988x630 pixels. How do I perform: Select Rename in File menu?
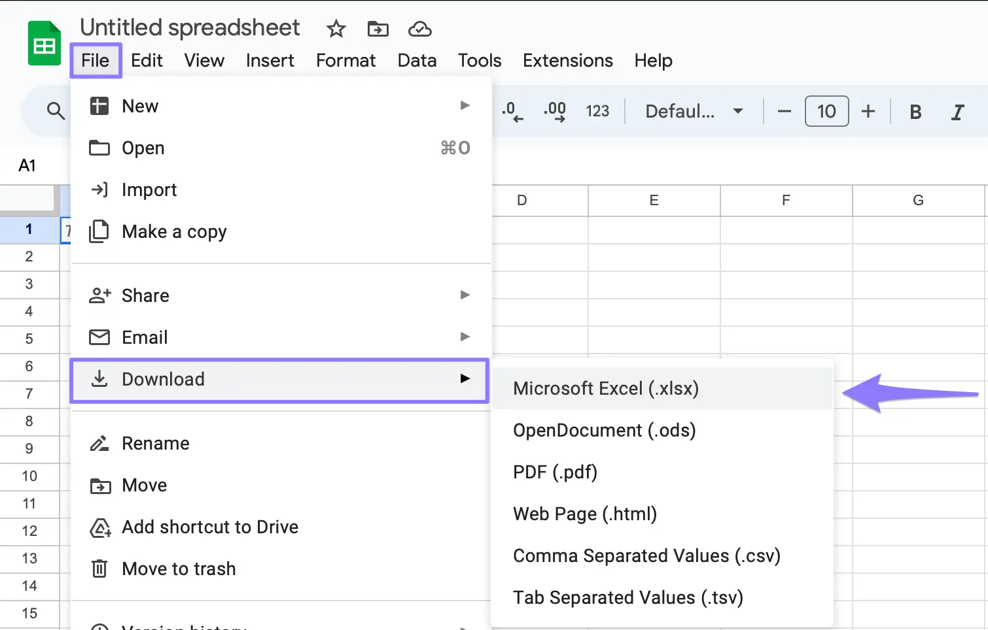(x=281, y=443)
